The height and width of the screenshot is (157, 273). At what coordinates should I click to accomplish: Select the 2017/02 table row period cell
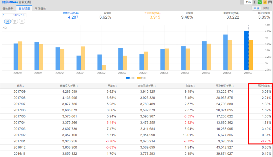click(19, 135)
